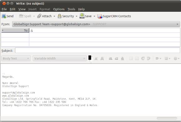
Task: Open the Body Text paragraph dropdown
Action: [16, 59]
